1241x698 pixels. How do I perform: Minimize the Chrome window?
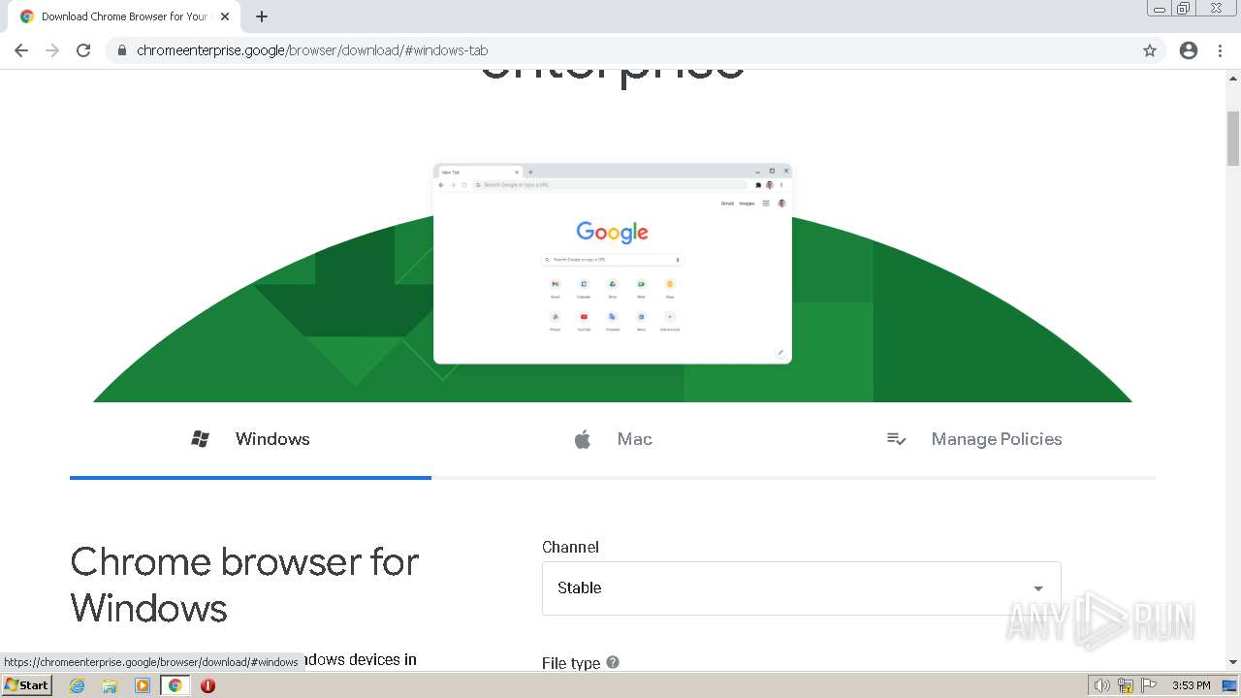point(1159,9)
